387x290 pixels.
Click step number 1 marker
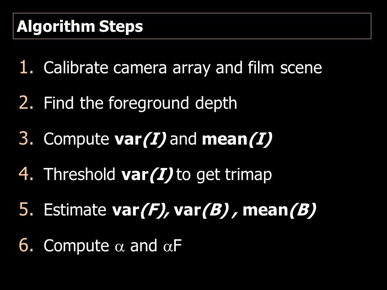tap(26, 67)
